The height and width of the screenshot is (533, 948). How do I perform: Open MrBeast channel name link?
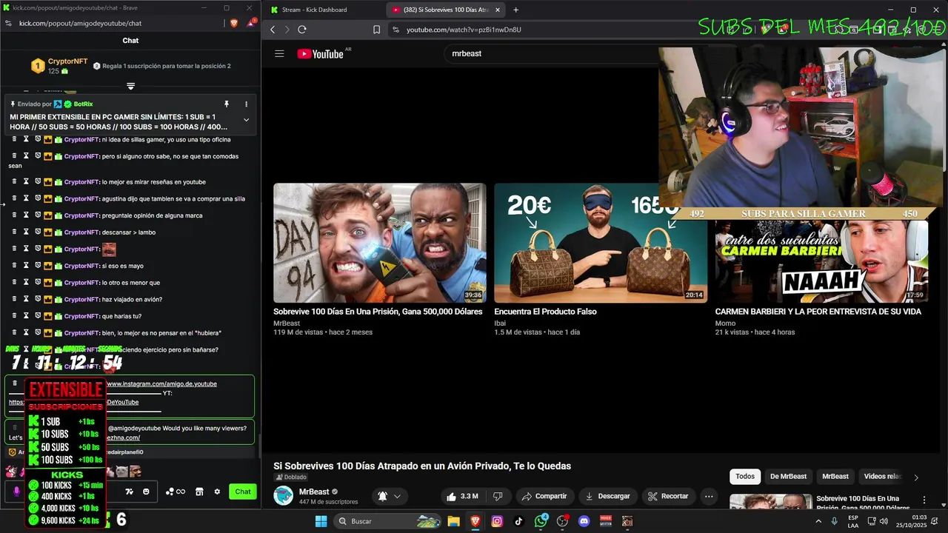coord(314,492)
